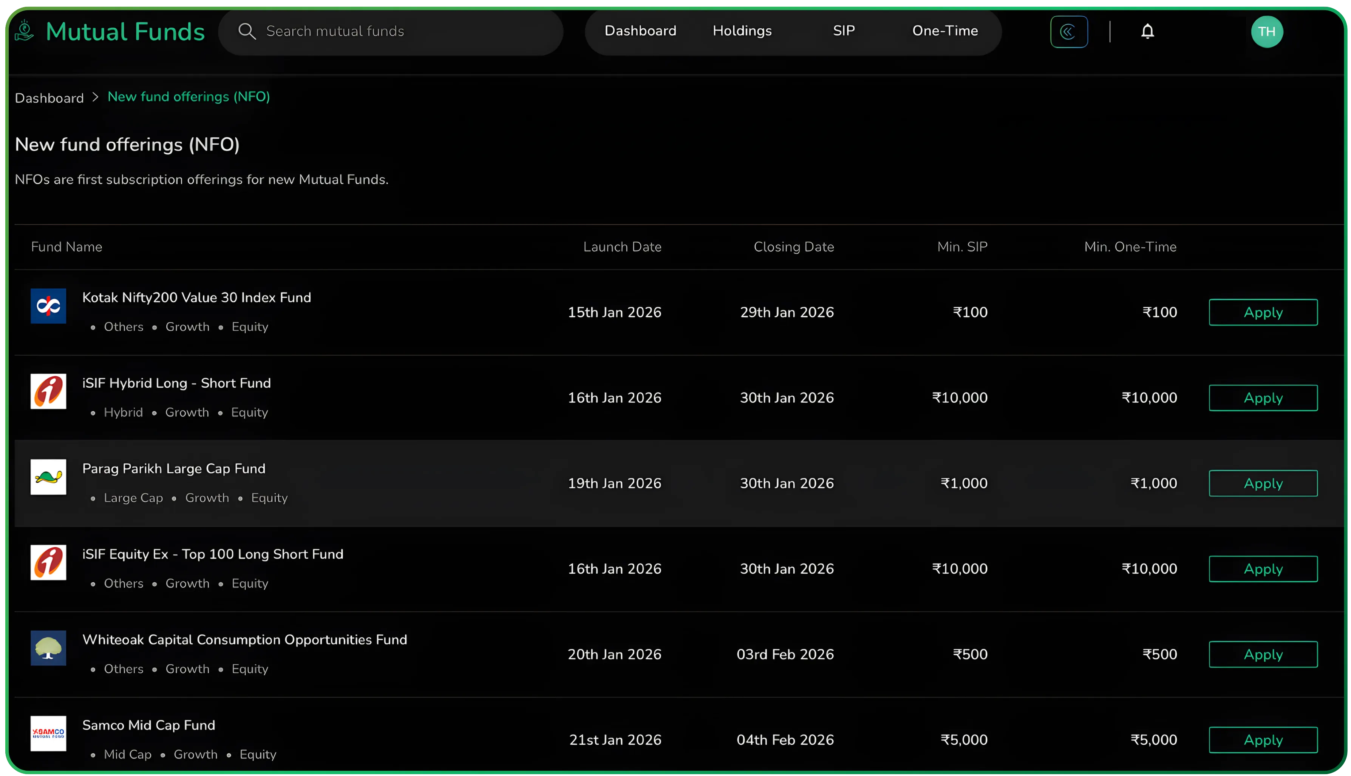Click the Kotak fund logo
This screenshot has width=1351, height=776.
coord(48,306)
